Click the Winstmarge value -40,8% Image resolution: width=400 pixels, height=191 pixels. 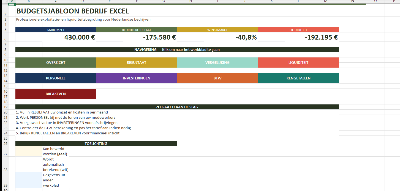pyautogui.click(x=246, y=37)
